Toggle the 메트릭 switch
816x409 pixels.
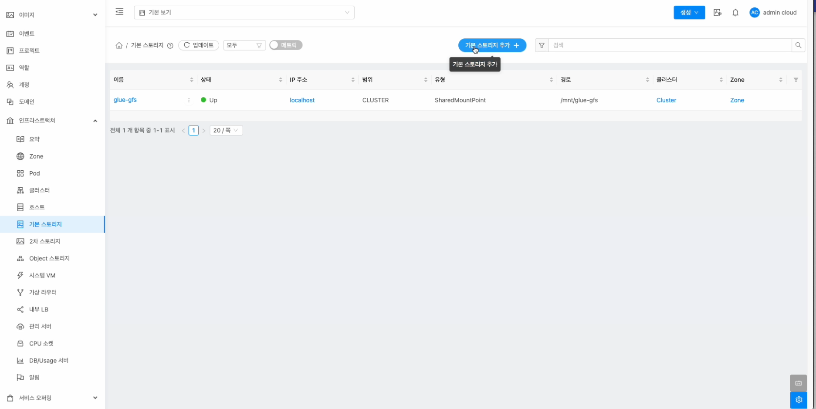click(286, 45)
